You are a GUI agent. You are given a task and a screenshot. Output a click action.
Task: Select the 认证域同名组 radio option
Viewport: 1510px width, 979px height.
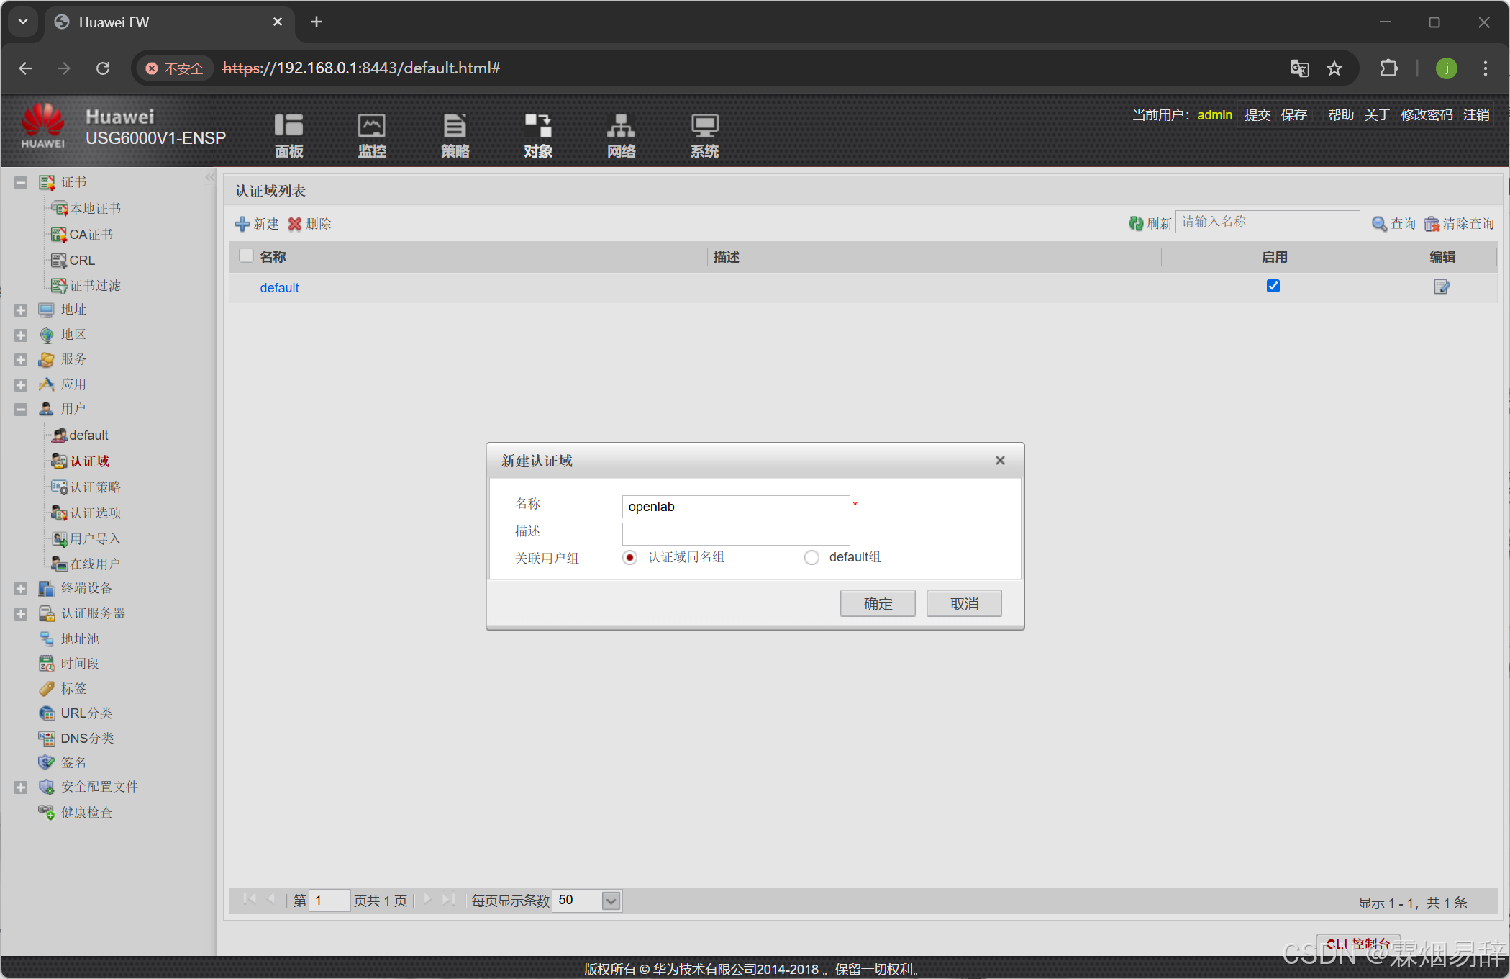tap(630, 558)
